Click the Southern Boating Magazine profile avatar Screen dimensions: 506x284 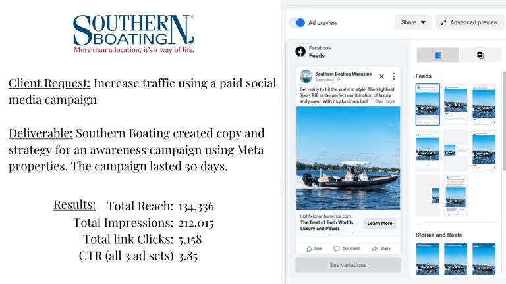(x=306, y=76)
